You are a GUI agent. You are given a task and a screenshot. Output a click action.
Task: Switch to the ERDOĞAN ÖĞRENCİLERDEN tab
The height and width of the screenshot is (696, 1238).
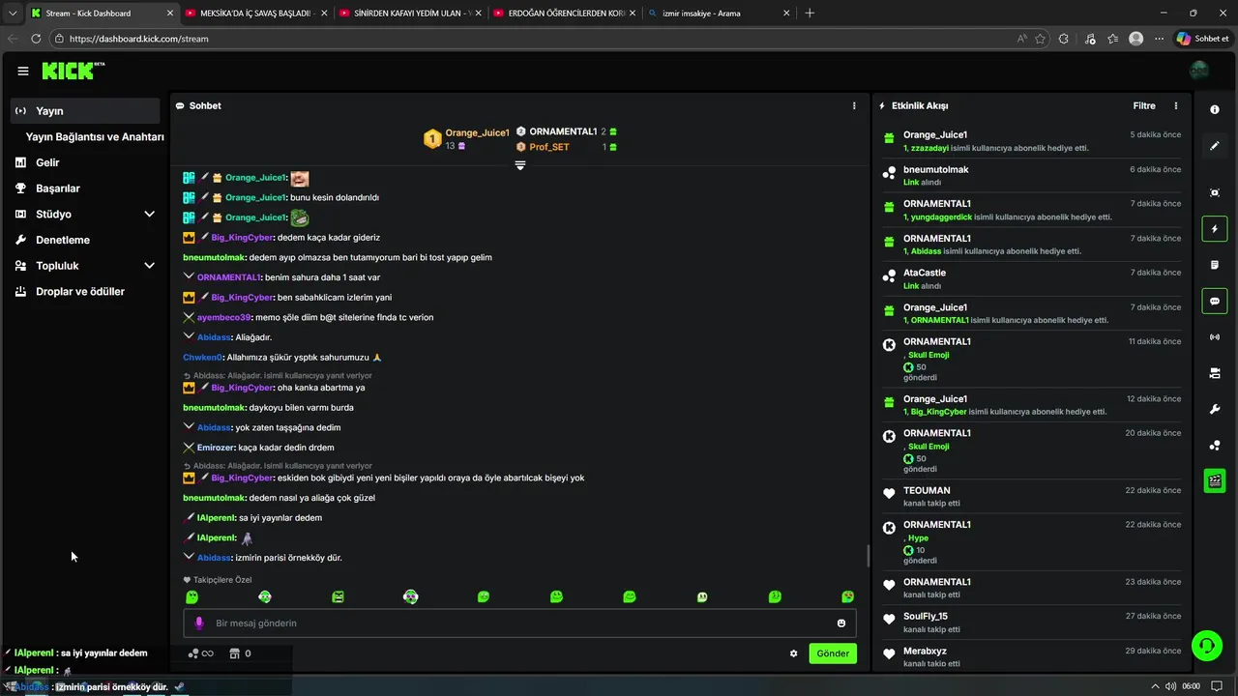tap(565, 13)
